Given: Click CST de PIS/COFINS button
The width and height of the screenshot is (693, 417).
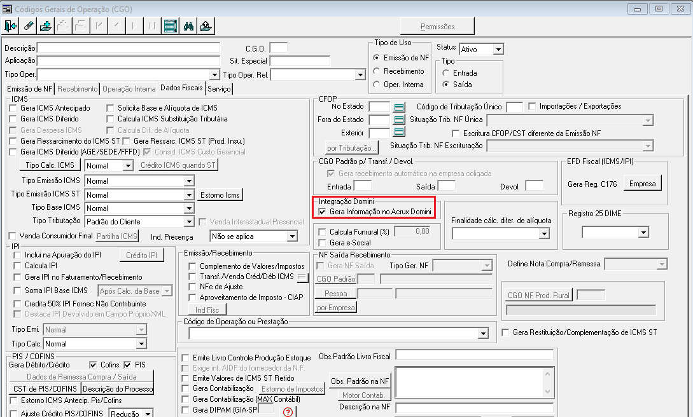Looking at the screenshot, I should pos(45,389).
